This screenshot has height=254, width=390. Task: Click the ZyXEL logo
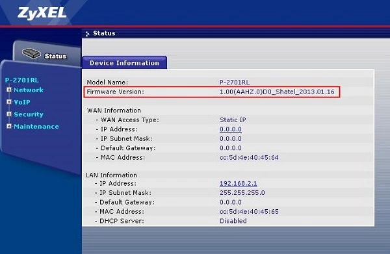(42, 13)
